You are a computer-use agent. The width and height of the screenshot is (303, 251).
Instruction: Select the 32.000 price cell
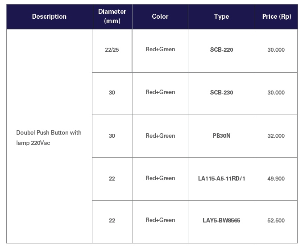(x=276, y=136)
